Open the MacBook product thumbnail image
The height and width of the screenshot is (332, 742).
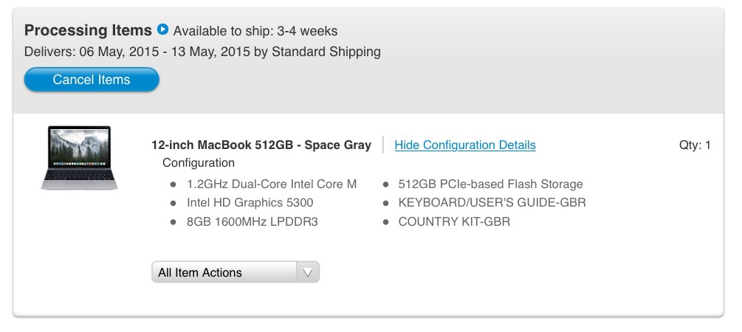pos(80,157)
